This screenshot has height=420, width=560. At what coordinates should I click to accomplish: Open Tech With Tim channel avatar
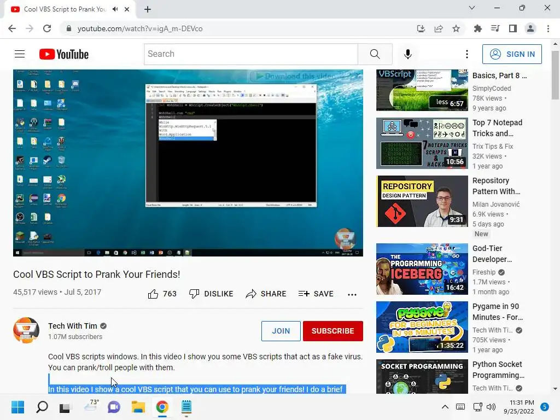26,330
